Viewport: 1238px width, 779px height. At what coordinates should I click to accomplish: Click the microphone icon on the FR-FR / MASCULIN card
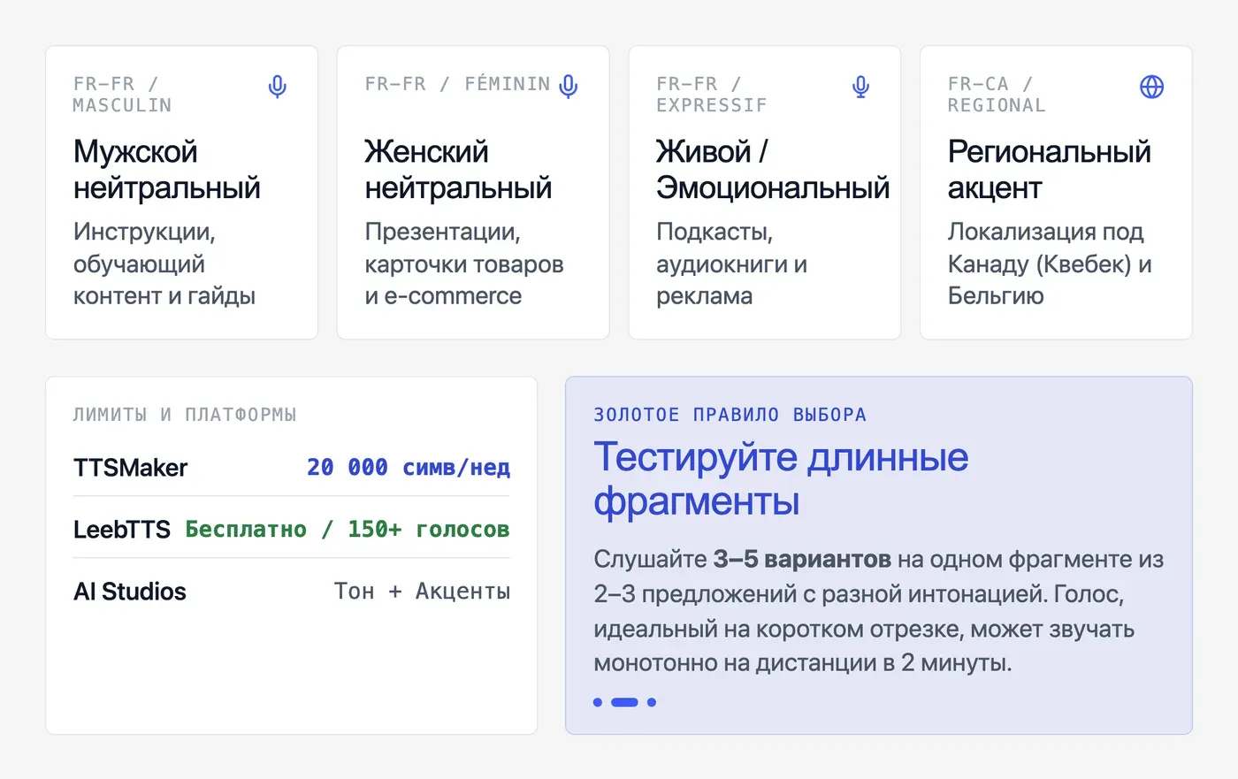coord(278,87)
